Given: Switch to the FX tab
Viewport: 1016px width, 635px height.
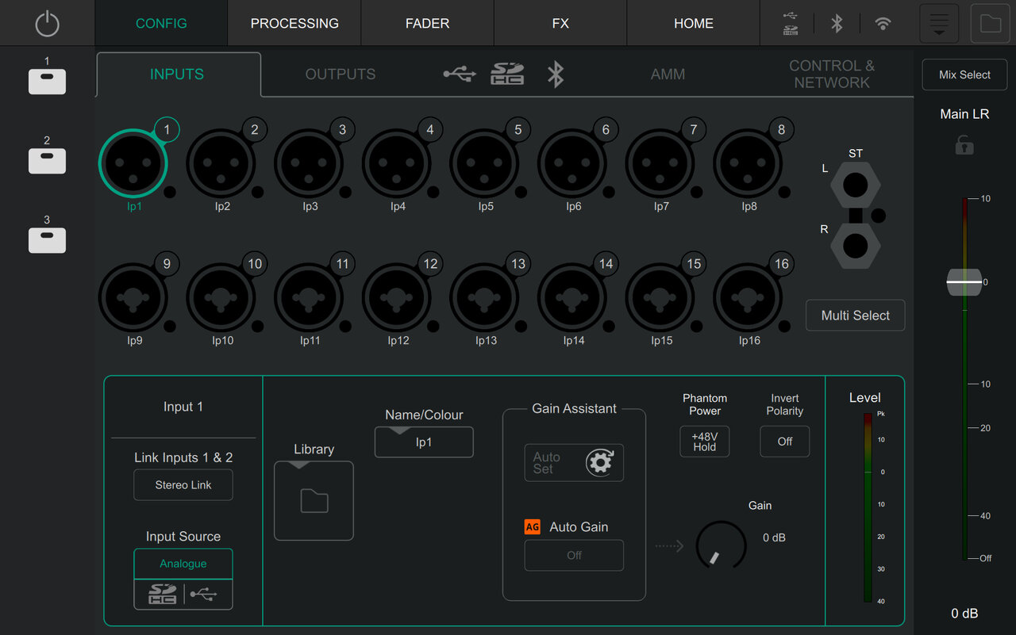Looking at the screenshot, I should [x=560, y=23].
